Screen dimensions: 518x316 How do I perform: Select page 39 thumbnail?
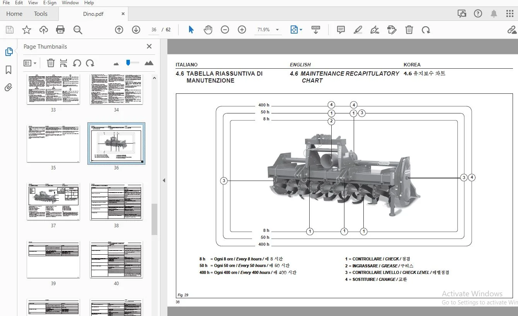pyautogui.click(x=53, y=259)
